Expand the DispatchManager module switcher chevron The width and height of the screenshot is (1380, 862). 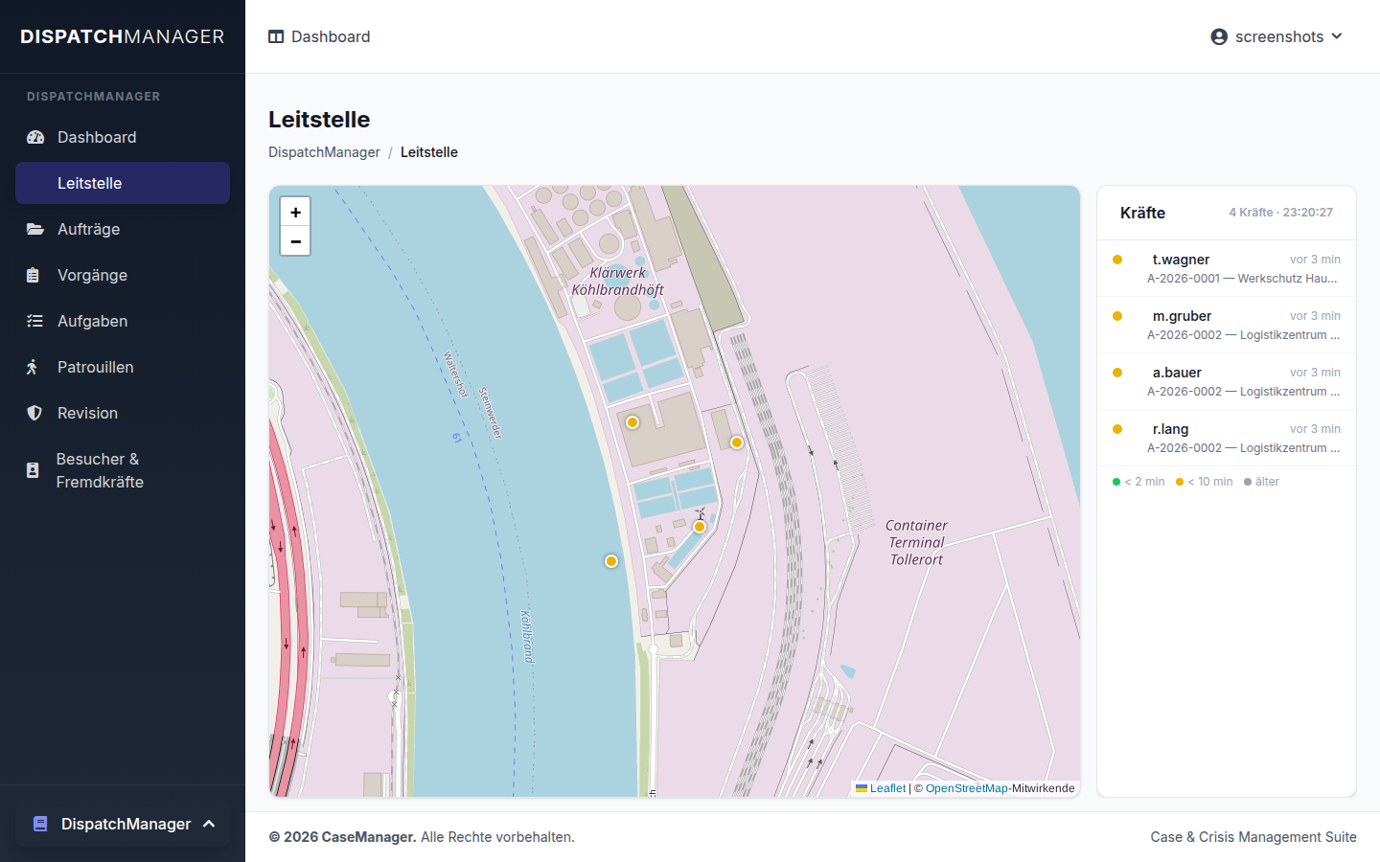click(x=209, y=824)
